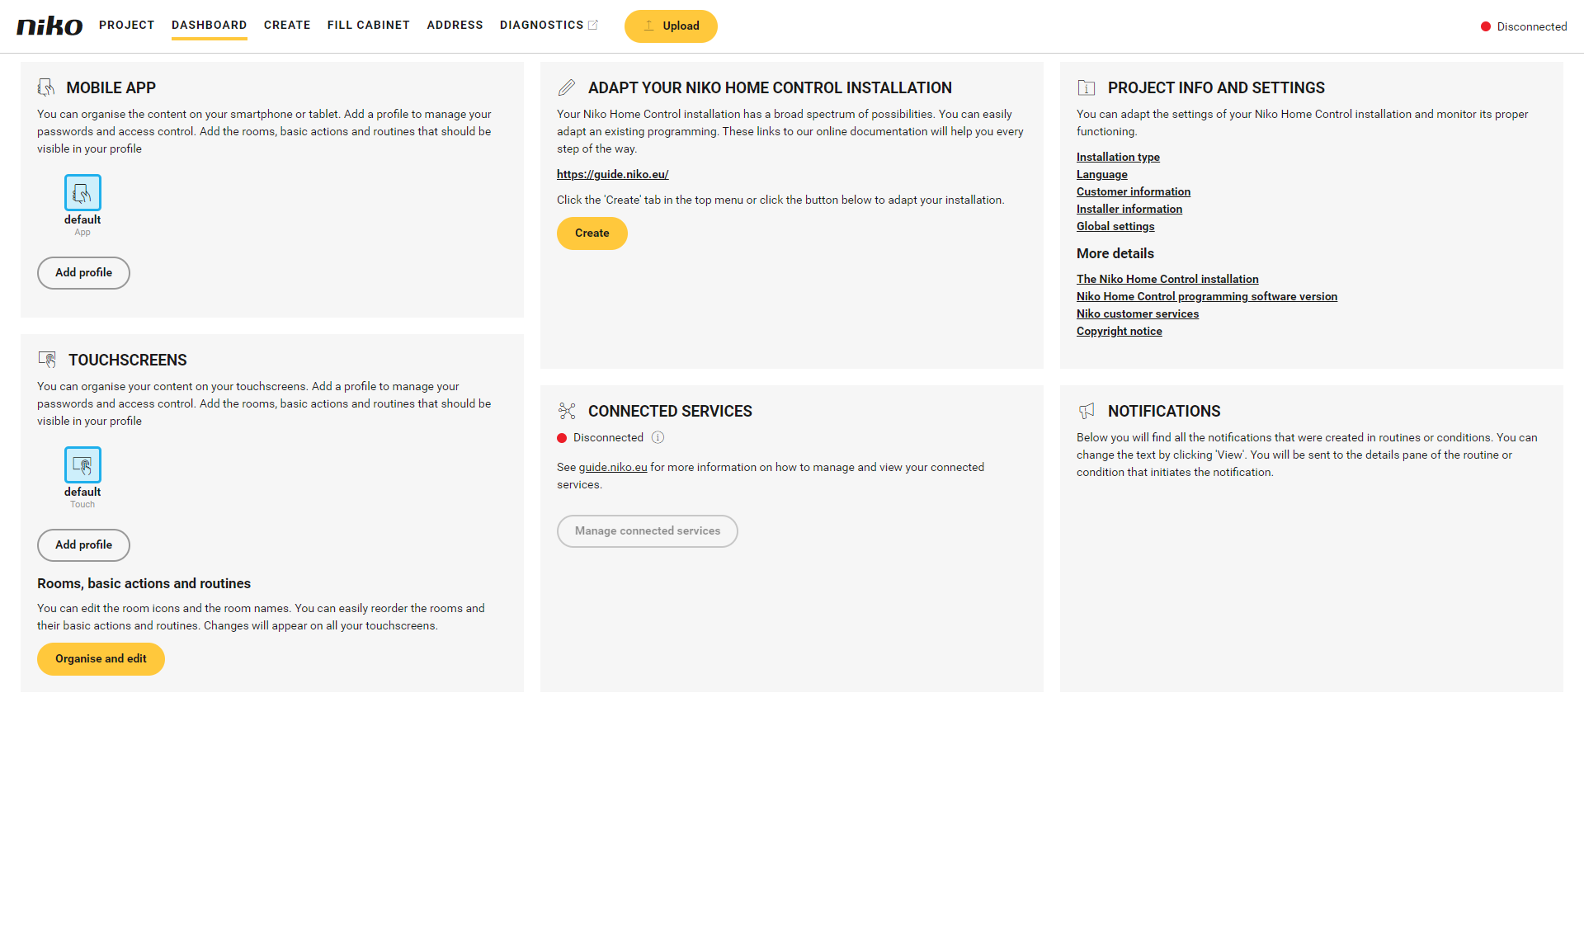Viewport: 1584px width, 938px height.
Task: Click Rooms, basic actions and routines heading
Action: tap(144, 583)
